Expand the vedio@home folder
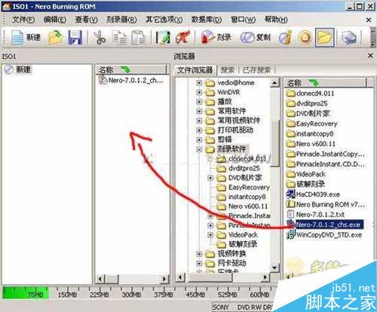The image size is (377, 312). coord(199,83)
